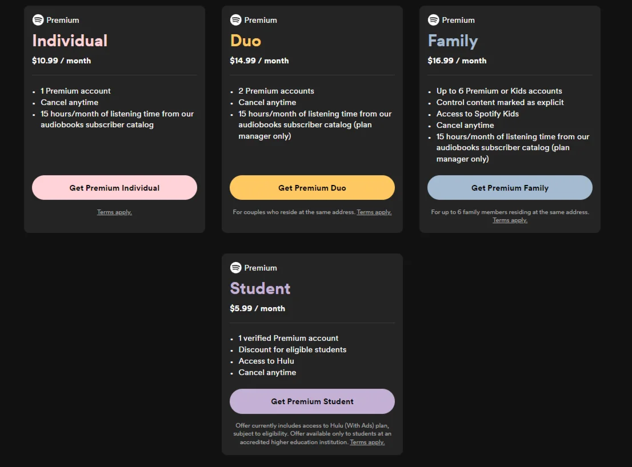Open Terms apply link under Duo plan
Image resolution: width=632 pixels, height=467 pixels.
[374, 212]
